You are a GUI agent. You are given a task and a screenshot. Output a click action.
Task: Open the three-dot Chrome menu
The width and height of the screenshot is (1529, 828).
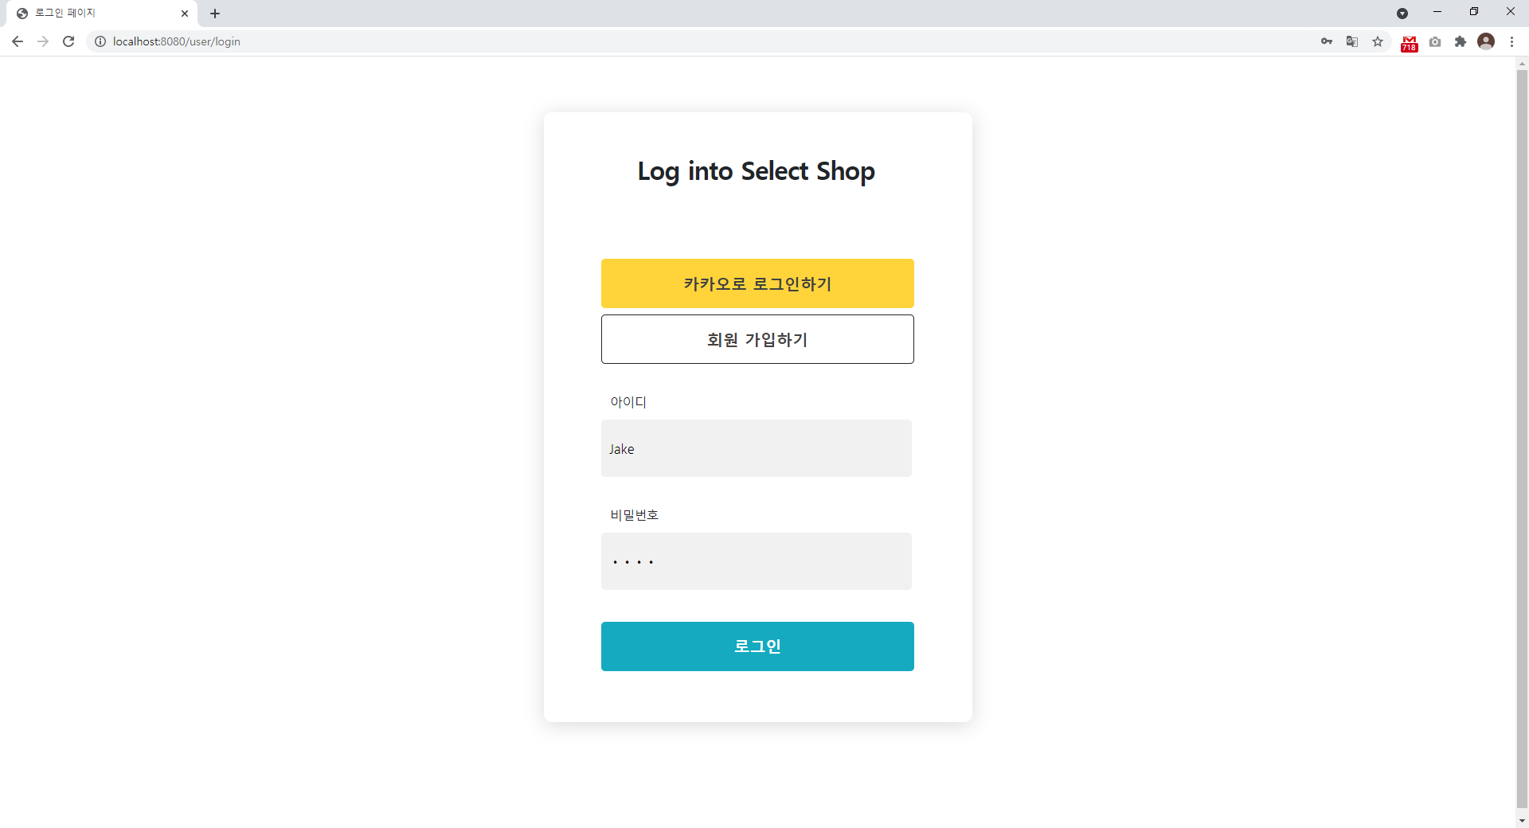1512,41
